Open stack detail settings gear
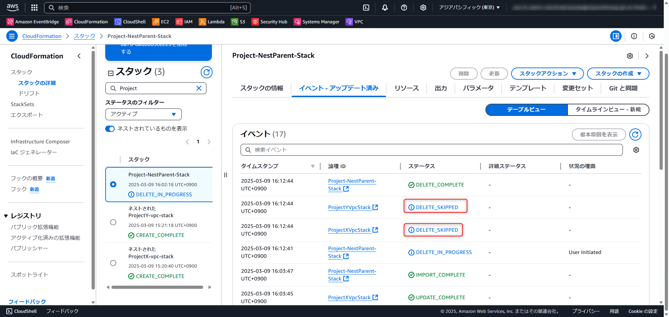Screen dimensions: 669x317 pyautogui.click(x=630, y=56)
